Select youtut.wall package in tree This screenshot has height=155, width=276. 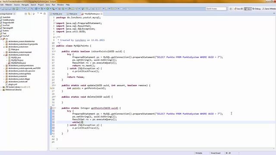pos(18,81)
